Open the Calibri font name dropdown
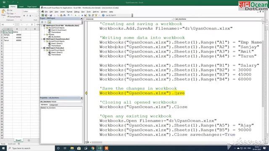Screen dimensions: 269x151 [x=37, y=11]
